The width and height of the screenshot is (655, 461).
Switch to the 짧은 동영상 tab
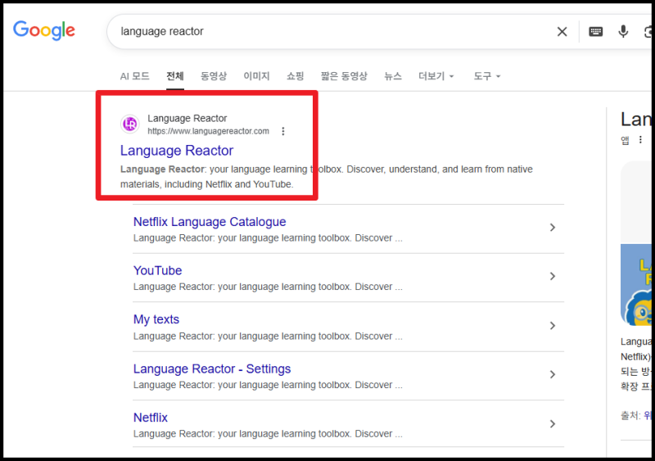(344, 76)
